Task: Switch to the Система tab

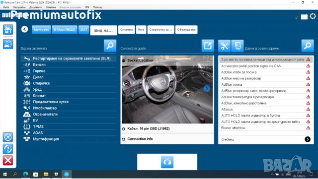Action: pos(126,30)
